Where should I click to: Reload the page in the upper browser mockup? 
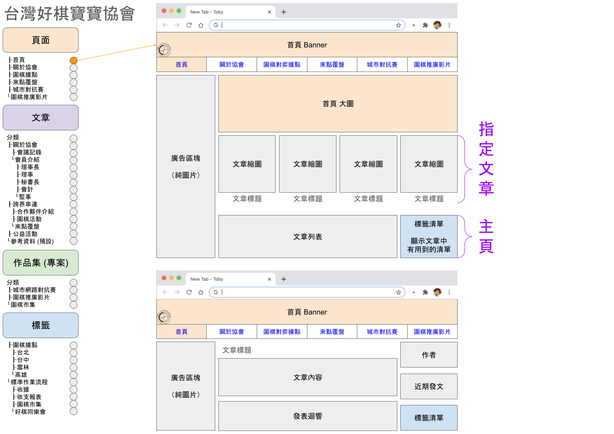pos(189,25)
